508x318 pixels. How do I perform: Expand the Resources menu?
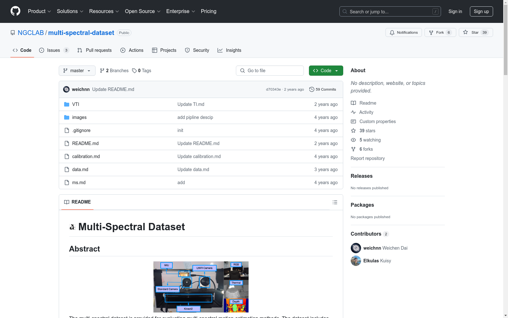(104, 11)
